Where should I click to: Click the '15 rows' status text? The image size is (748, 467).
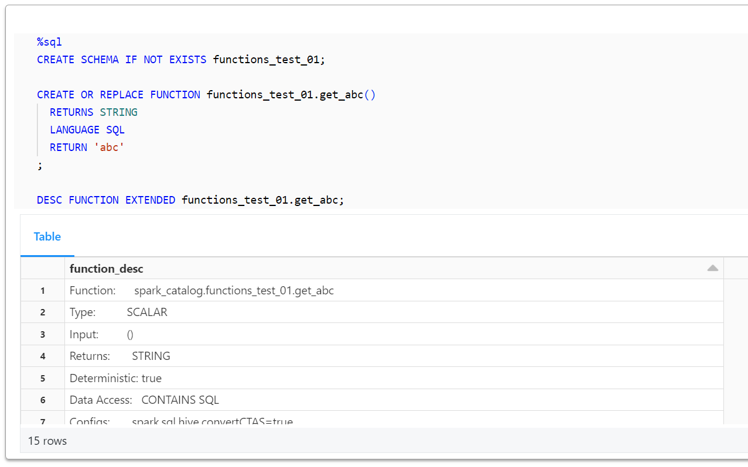[x=47, y=441]
